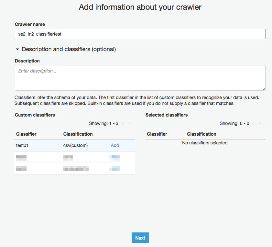Select the csv(custom) classification cell
Viewport: 272px width, 247px height.
pos(75,145)
